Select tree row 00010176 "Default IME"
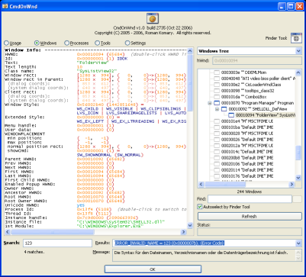 tap(247, 176)
